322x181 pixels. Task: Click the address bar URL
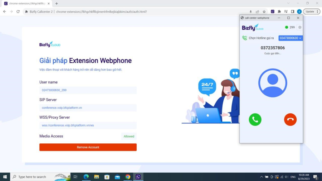click(x=102, y=12)
